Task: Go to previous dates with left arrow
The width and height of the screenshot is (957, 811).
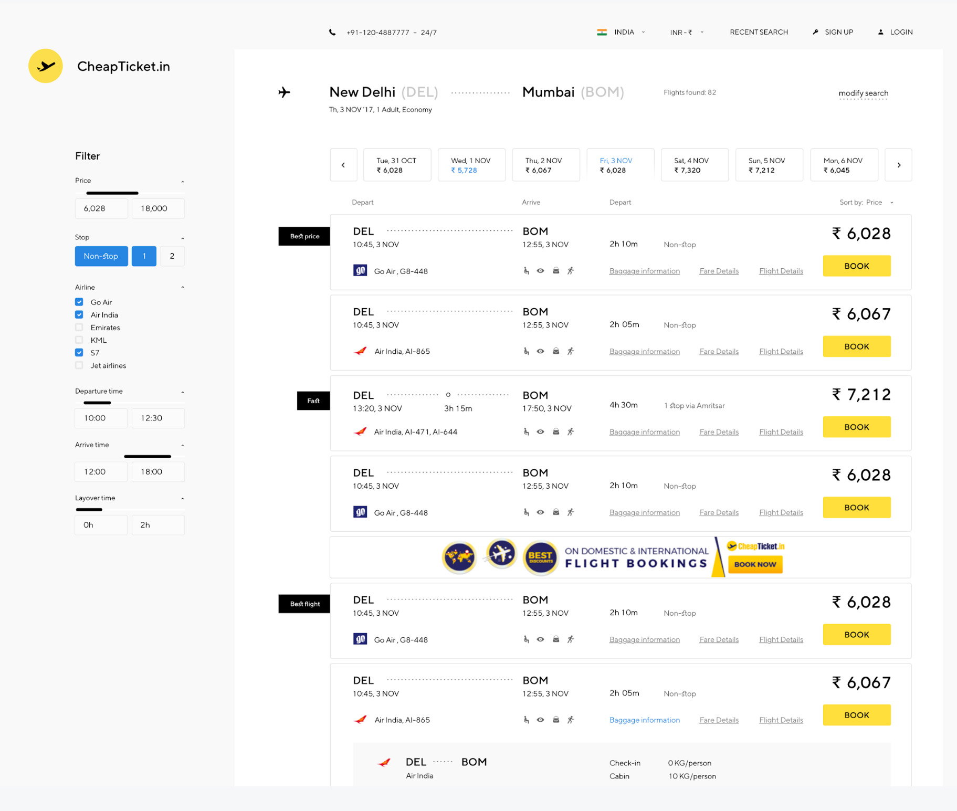Action: pos(343,165)
